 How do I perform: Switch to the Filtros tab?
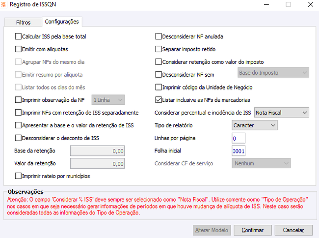click(23, 22)
